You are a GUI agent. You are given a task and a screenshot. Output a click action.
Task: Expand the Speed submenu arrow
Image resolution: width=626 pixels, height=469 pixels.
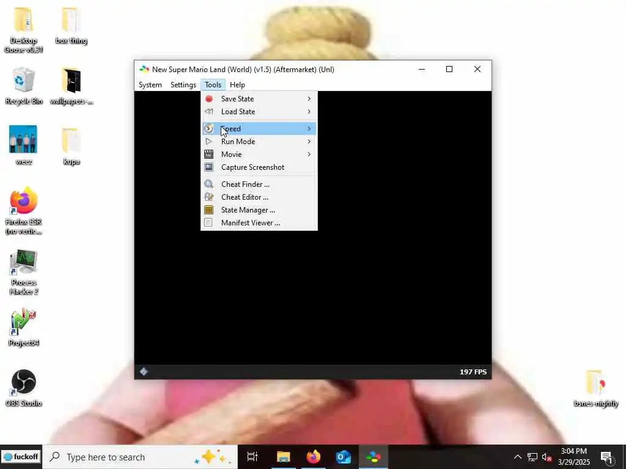(x=309, y=128)
